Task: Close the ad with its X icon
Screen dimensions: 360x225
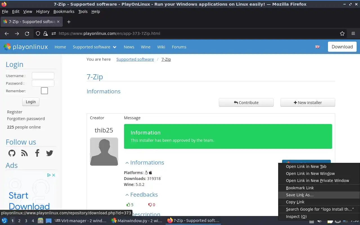Action: tap(53, 175)
